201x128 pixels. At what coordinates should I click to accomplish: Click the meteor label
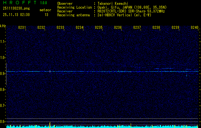click(x=45, y=10)
